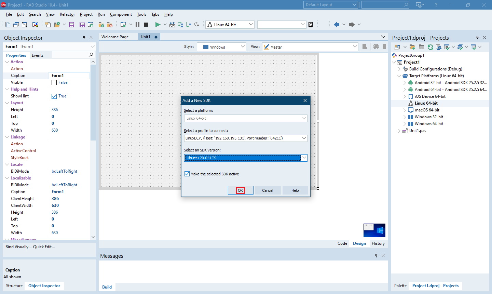This screenshot has height=294, width=492.
Task: Click the Pause program icon
Action: click(x=137, y=25)
